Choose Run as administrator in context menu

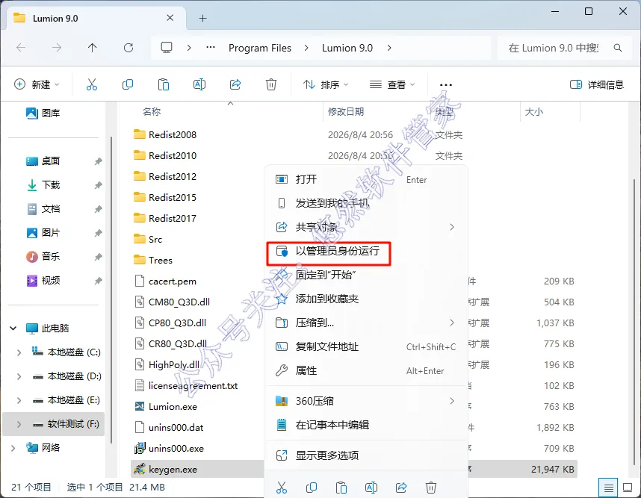coord(329,252)
